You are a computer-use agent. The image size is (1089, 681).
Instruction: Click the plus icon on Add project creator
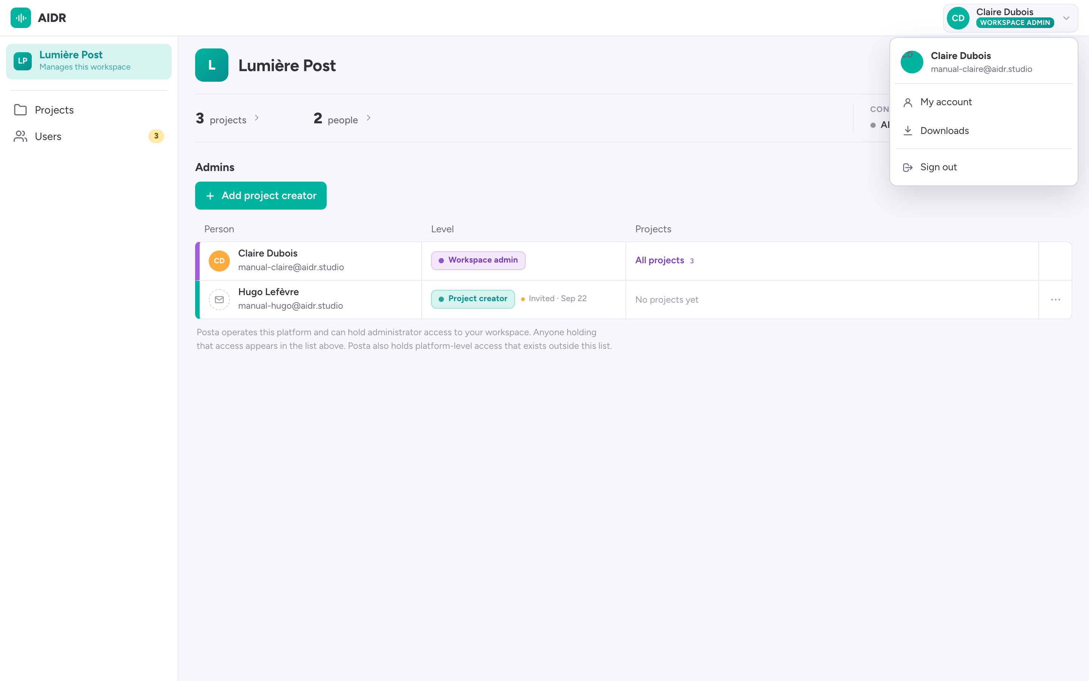tap(210, 196)
